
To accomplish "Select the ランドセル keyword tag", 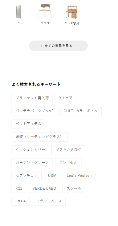I will pos(68,163).
